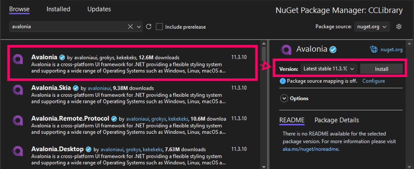Install the Avalonia package

pyautogui.click(x=382, y=69)
